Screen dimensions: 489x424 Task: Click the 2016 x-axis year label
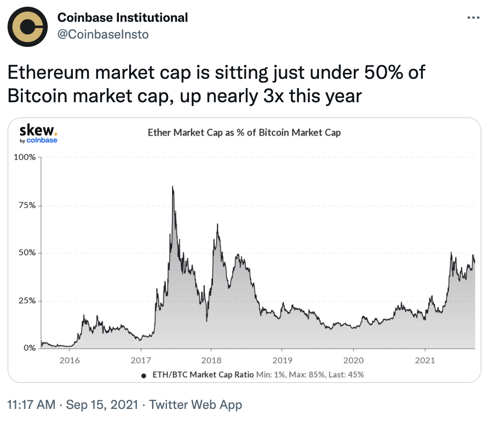coord(69,361)
